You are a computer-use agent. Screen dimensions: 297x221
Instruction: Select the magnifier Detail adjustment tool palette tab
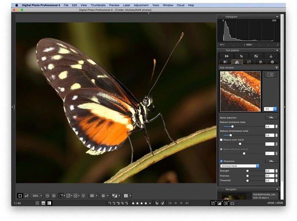[237, 62]
